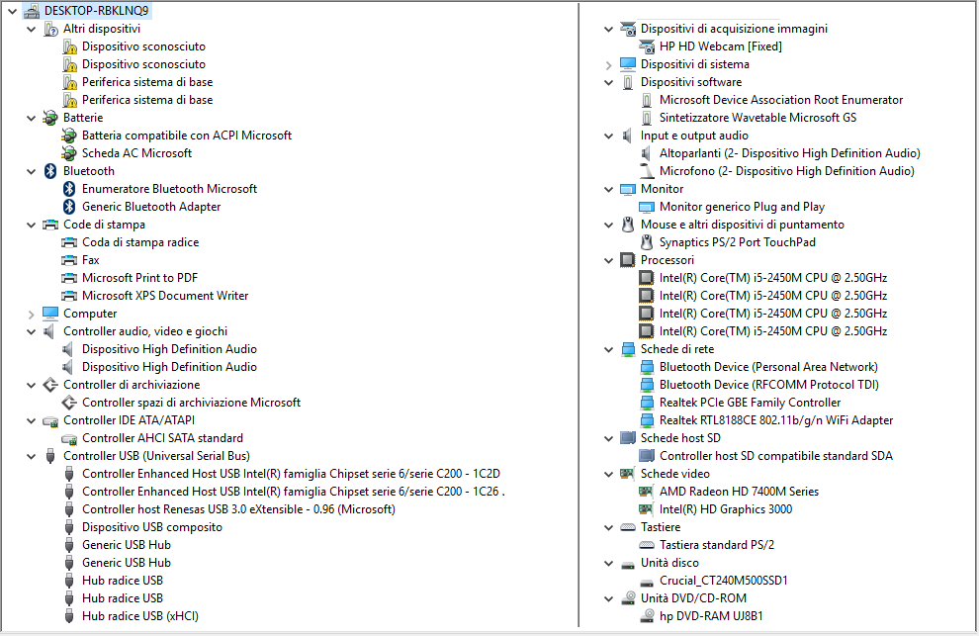Viewport: 979px width, 636px height.
Task: Click the Bluetooth category icon
Action: pyautogui.click(x=50, y=171)
